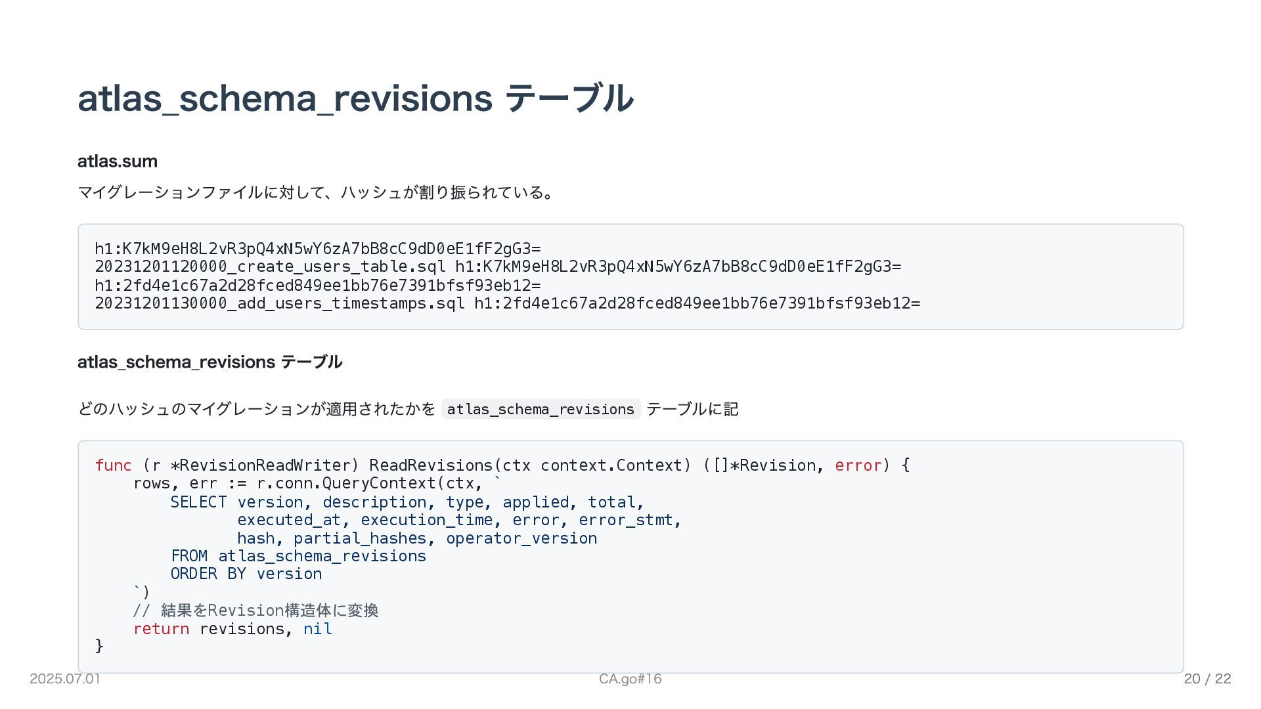The image size is (1261, 709).
Task: Click the 20 / 22 page number
Action: 1207,679
